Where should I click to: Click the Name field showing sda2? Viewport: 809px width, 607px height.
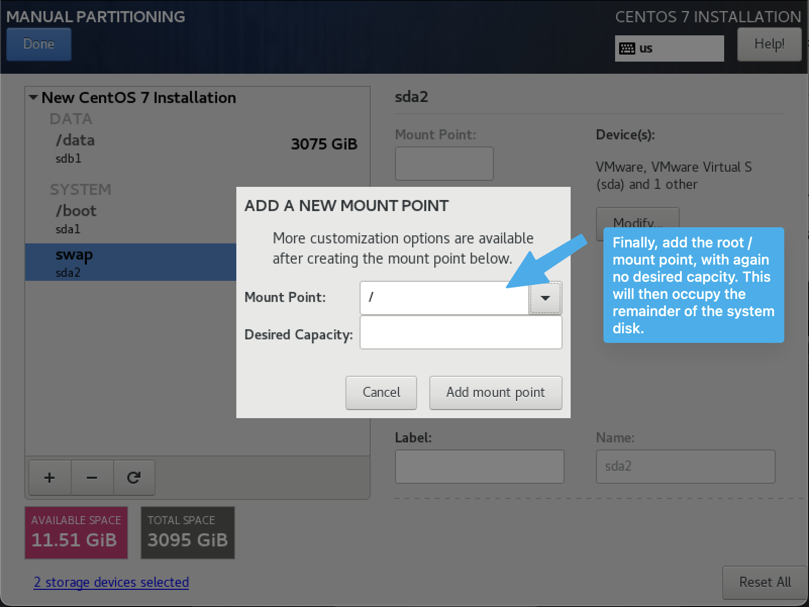[x=685, y=466]
